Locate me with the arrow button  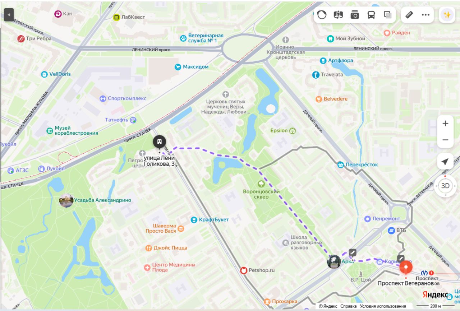pyautogui.click(x=445, y=162)
